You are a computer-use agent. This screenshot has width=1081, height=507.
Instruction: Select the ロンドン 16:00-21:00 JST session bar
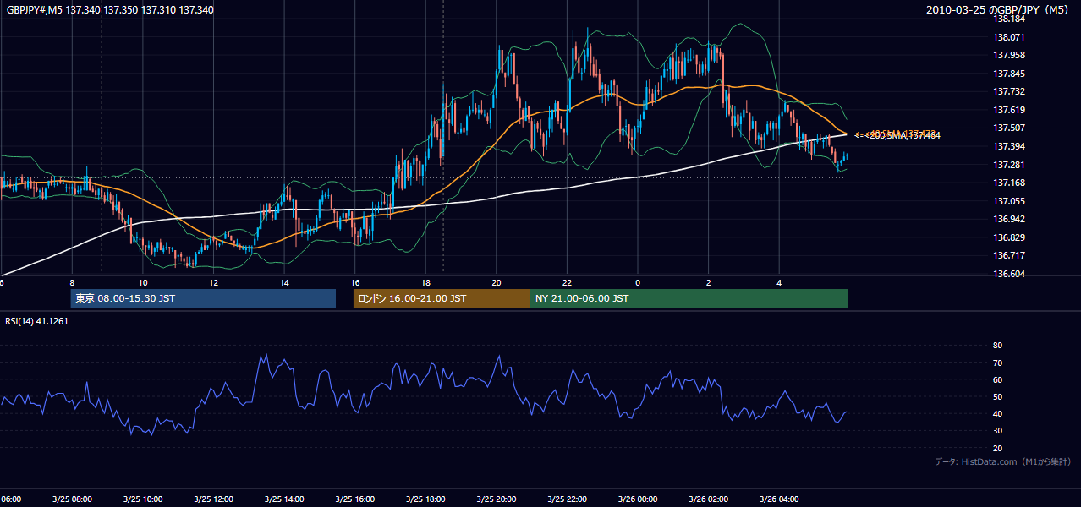point(442,298)
